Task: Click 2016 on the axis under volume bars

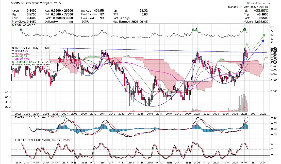Action: point(150,114)
